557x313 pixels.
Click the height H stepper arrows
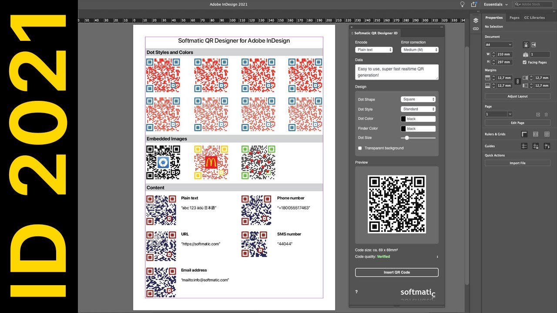click(494, 62)
